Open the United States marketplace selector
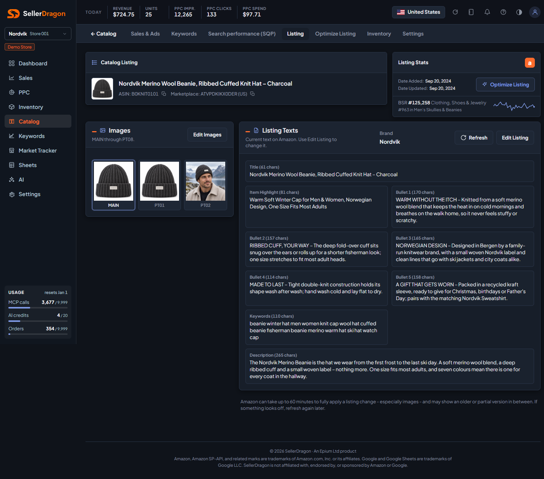This screenshot has width=544, height=479. (418, 12)
